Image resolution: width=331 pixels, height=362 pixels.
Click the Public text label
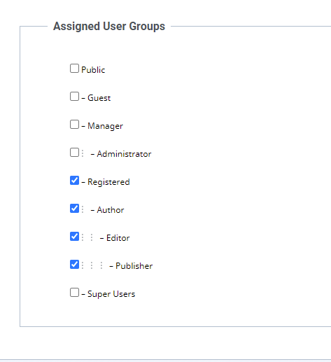click(93, 70)
